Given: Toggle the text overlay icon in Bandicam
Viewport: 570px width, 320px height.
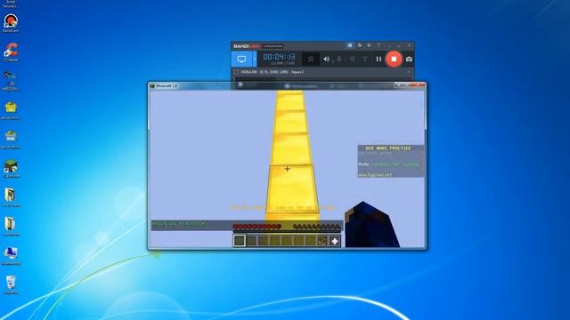Looking at the screenshot, I should 364,60.
